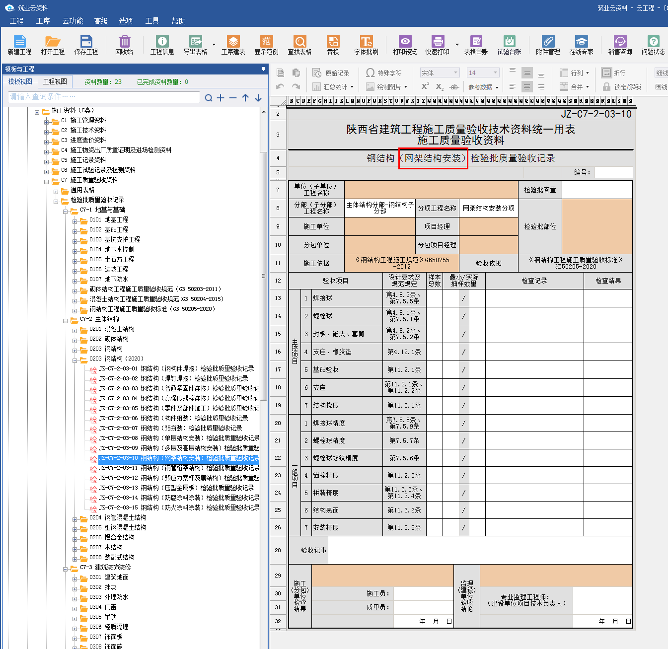Screen dimensions: 668x649
Task: Open the 表格台账 ledger
Action: pyautogui.click(x=476, y=44)
